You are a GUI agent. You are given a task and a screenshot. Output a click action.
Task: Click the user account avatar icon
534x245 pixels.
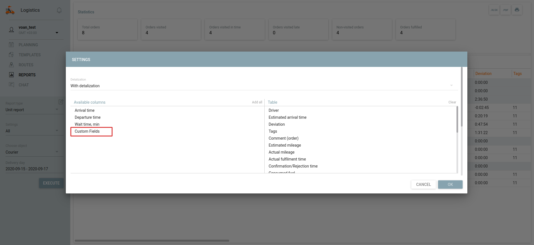[x=11, y=30]
